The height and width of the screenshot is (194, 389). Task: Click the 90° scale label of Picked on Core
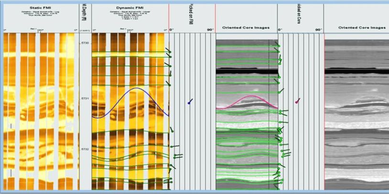coord(319,30)
